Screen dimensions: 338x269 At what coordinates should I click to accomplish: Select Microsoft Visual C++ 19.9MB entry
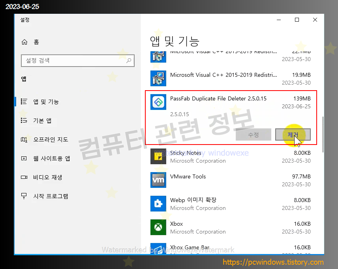click(231, 78)
